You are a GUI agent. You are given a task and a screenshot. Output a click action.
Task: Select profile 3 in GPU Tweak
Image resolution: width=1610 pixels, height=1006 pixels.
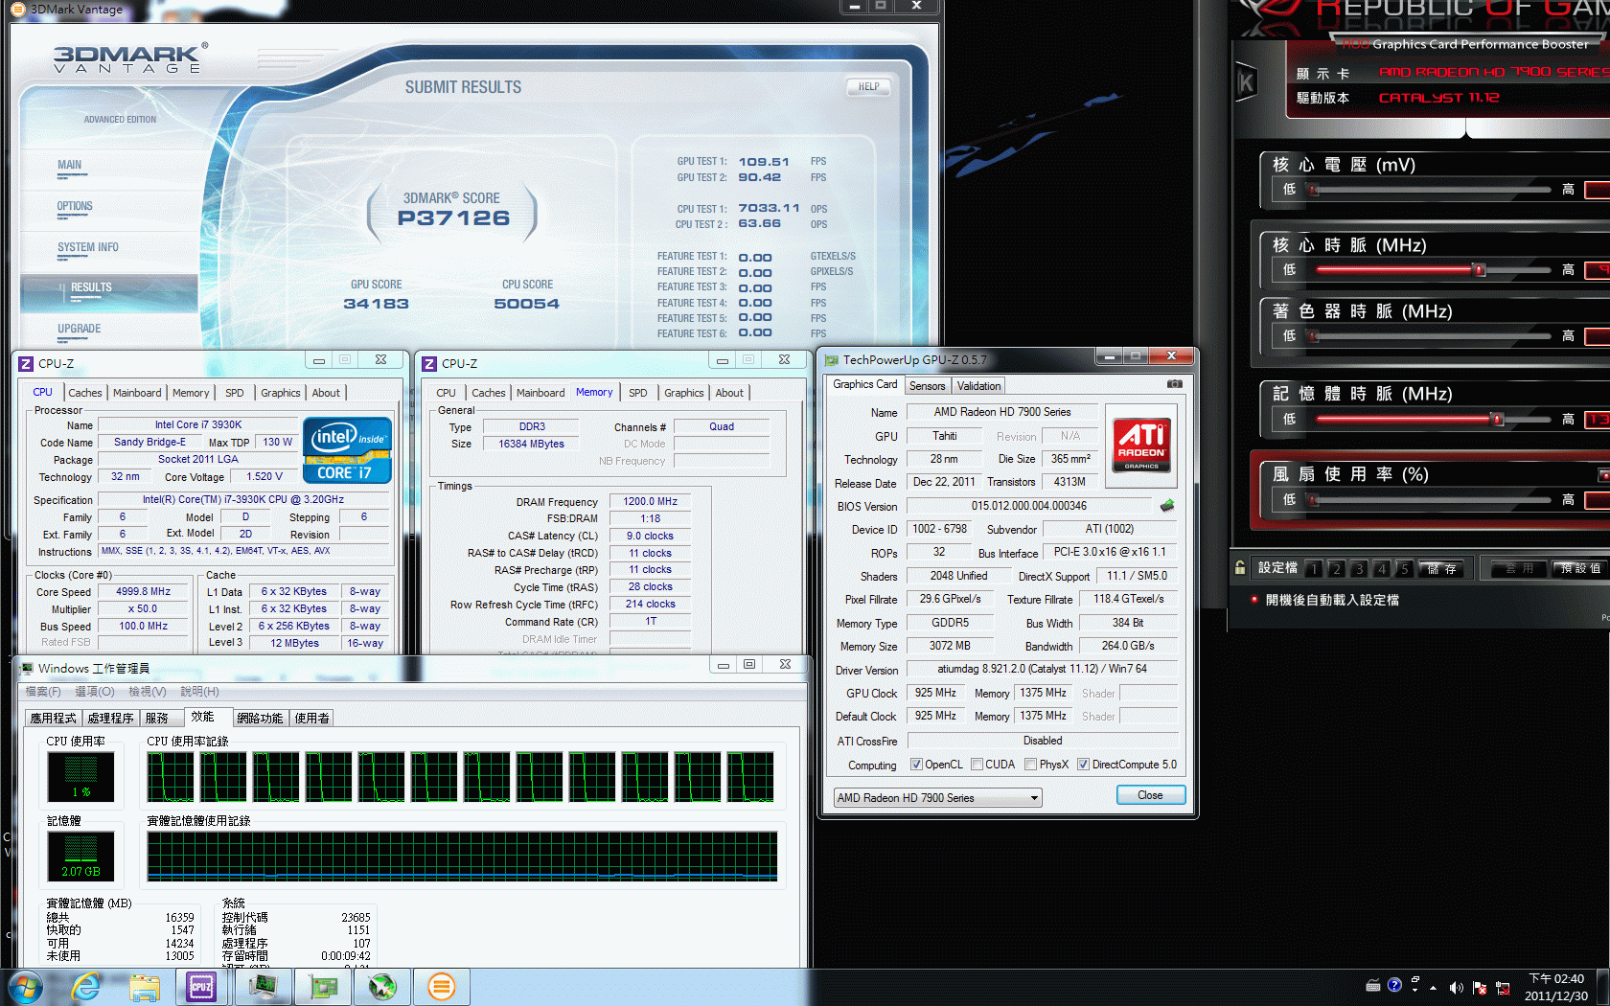point(1358,569)
